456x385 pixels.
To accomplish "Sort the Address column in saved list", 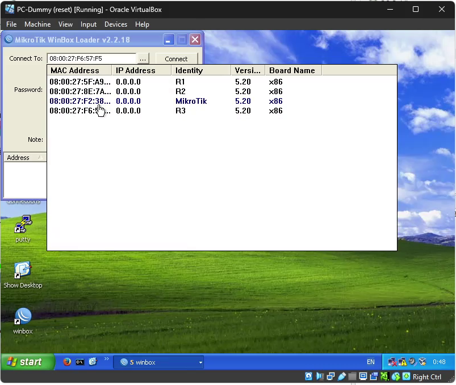I will click(25, 158).
